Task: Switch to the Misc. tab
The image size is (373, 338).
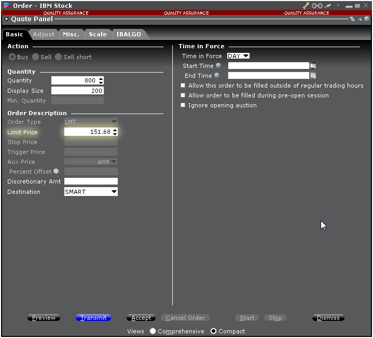Action: (x=71, y=34)
